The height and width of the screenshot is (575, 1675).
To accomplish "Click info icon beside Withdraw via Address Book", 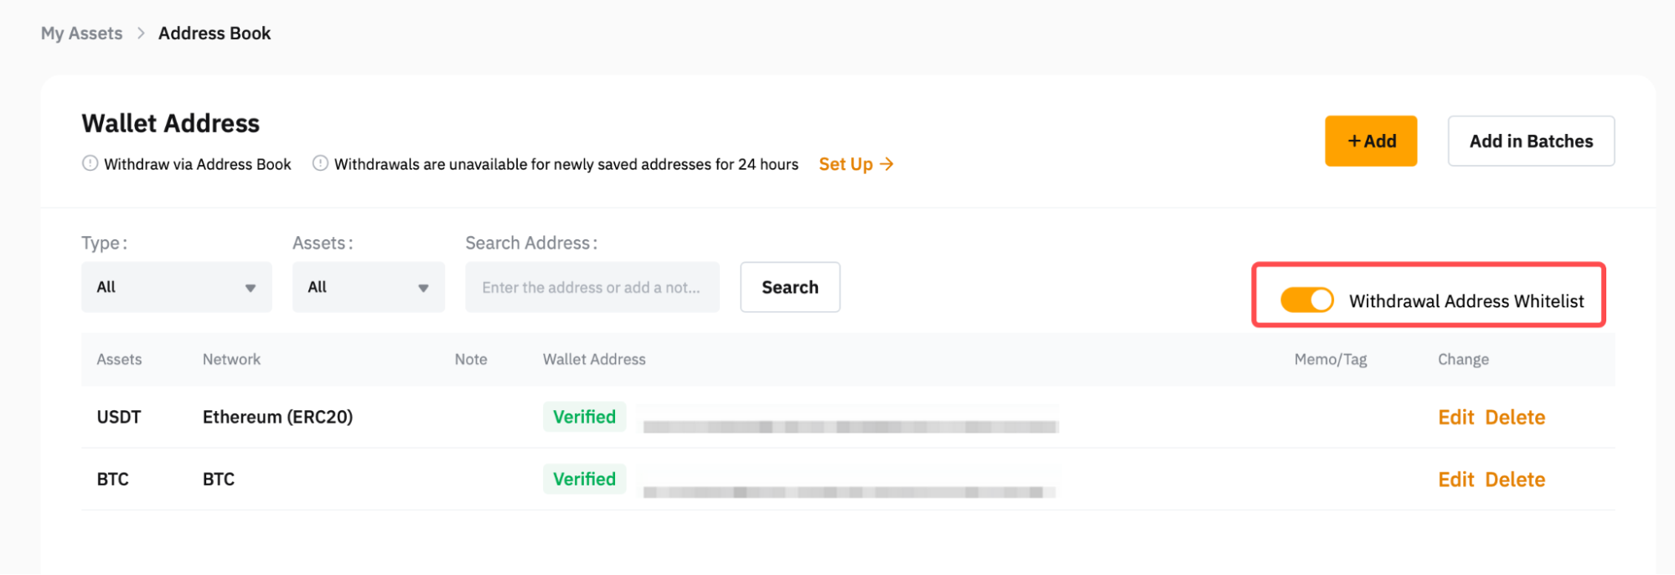I will [x=90, y=163].
